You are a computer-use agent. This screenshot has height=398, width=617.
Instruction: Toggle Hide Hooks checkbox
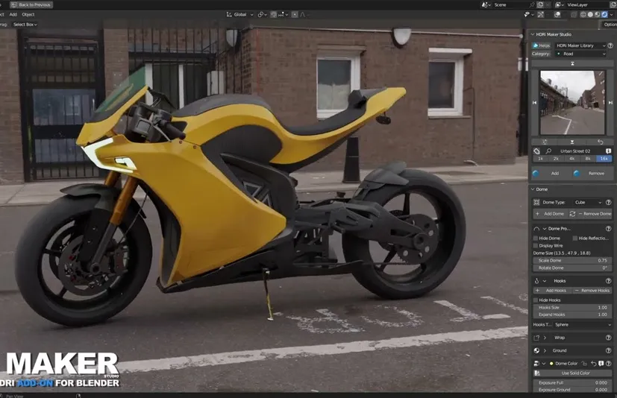[536, 300]
